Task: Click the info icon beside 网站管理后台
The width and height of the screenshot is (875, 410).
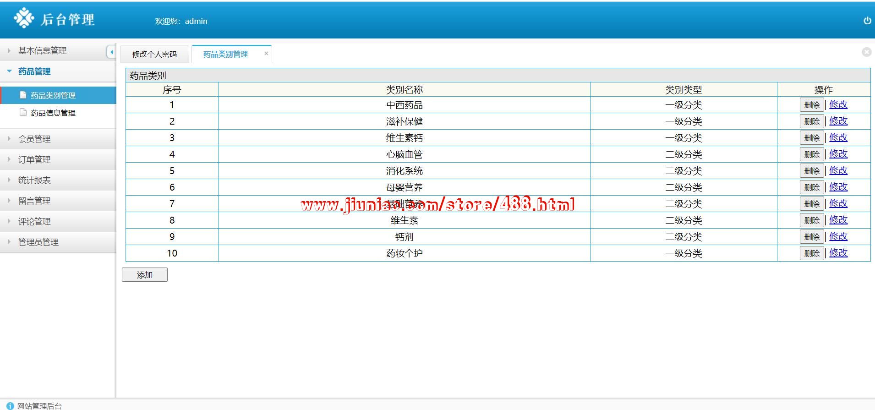Action: (x=10, y=406)
